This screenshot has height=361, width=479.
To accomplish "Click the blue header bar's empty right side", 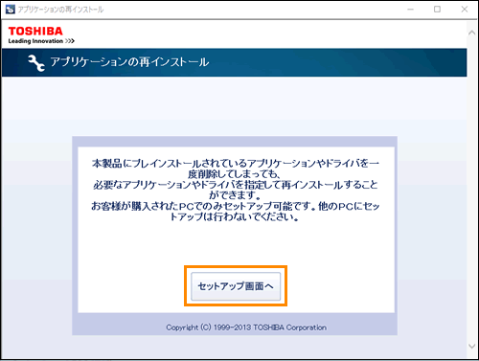I will click(338, 62).
